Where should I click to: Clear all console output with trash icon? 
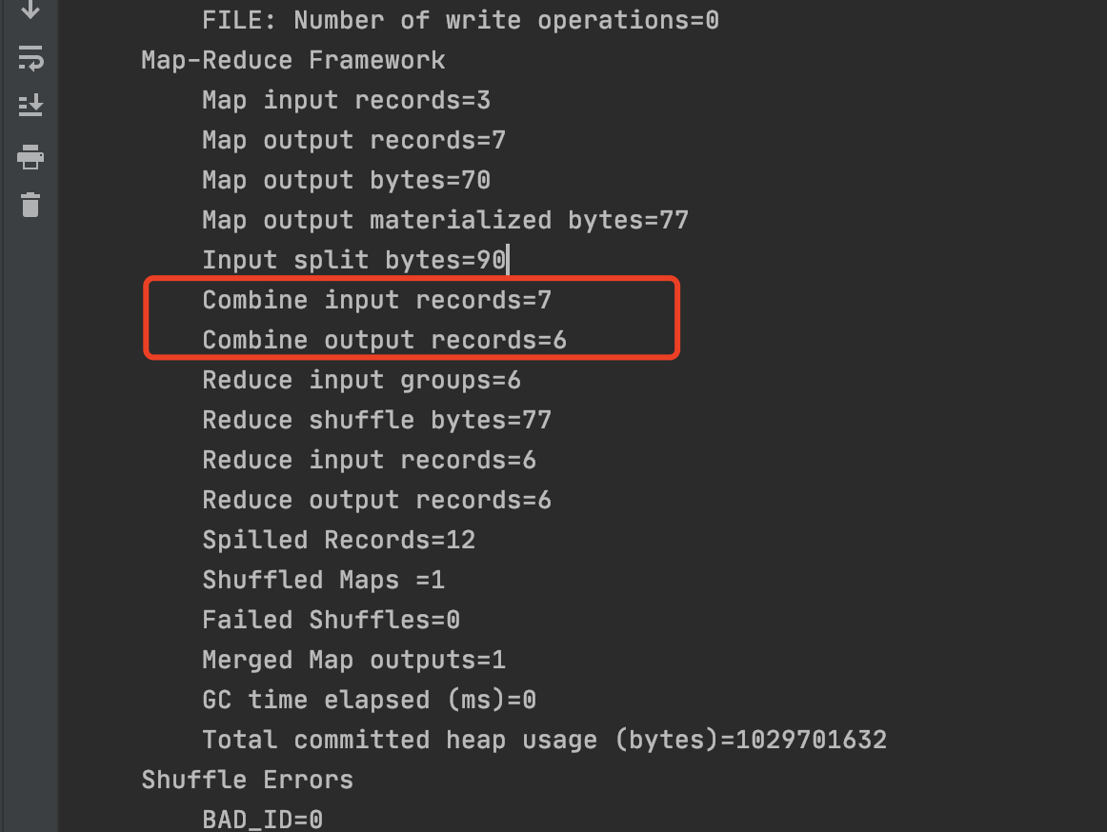pos(30,205)
